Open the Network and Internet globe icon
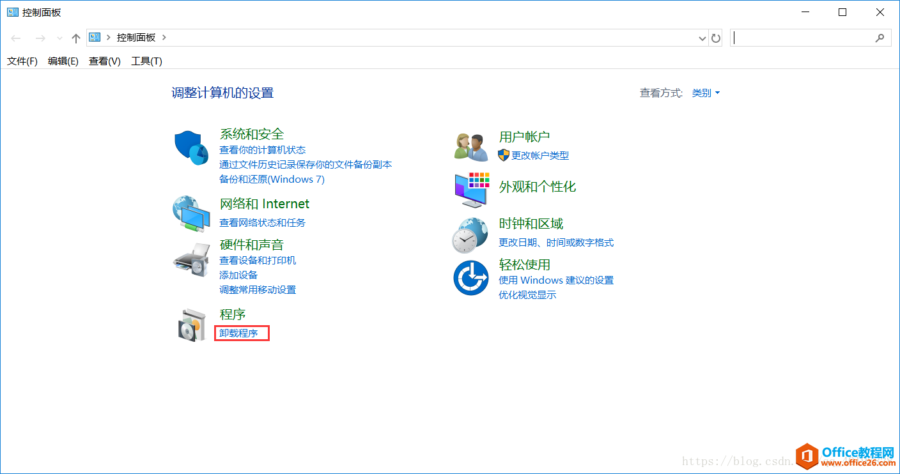The image size is (900, 474). (x=191, y=214)
